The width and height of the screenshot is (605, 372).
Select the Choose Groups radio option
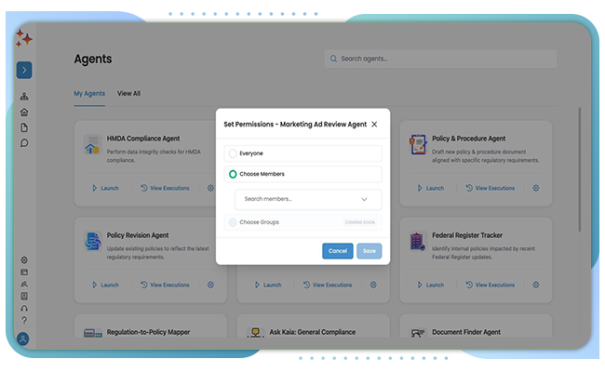click(x=233, y=222)
